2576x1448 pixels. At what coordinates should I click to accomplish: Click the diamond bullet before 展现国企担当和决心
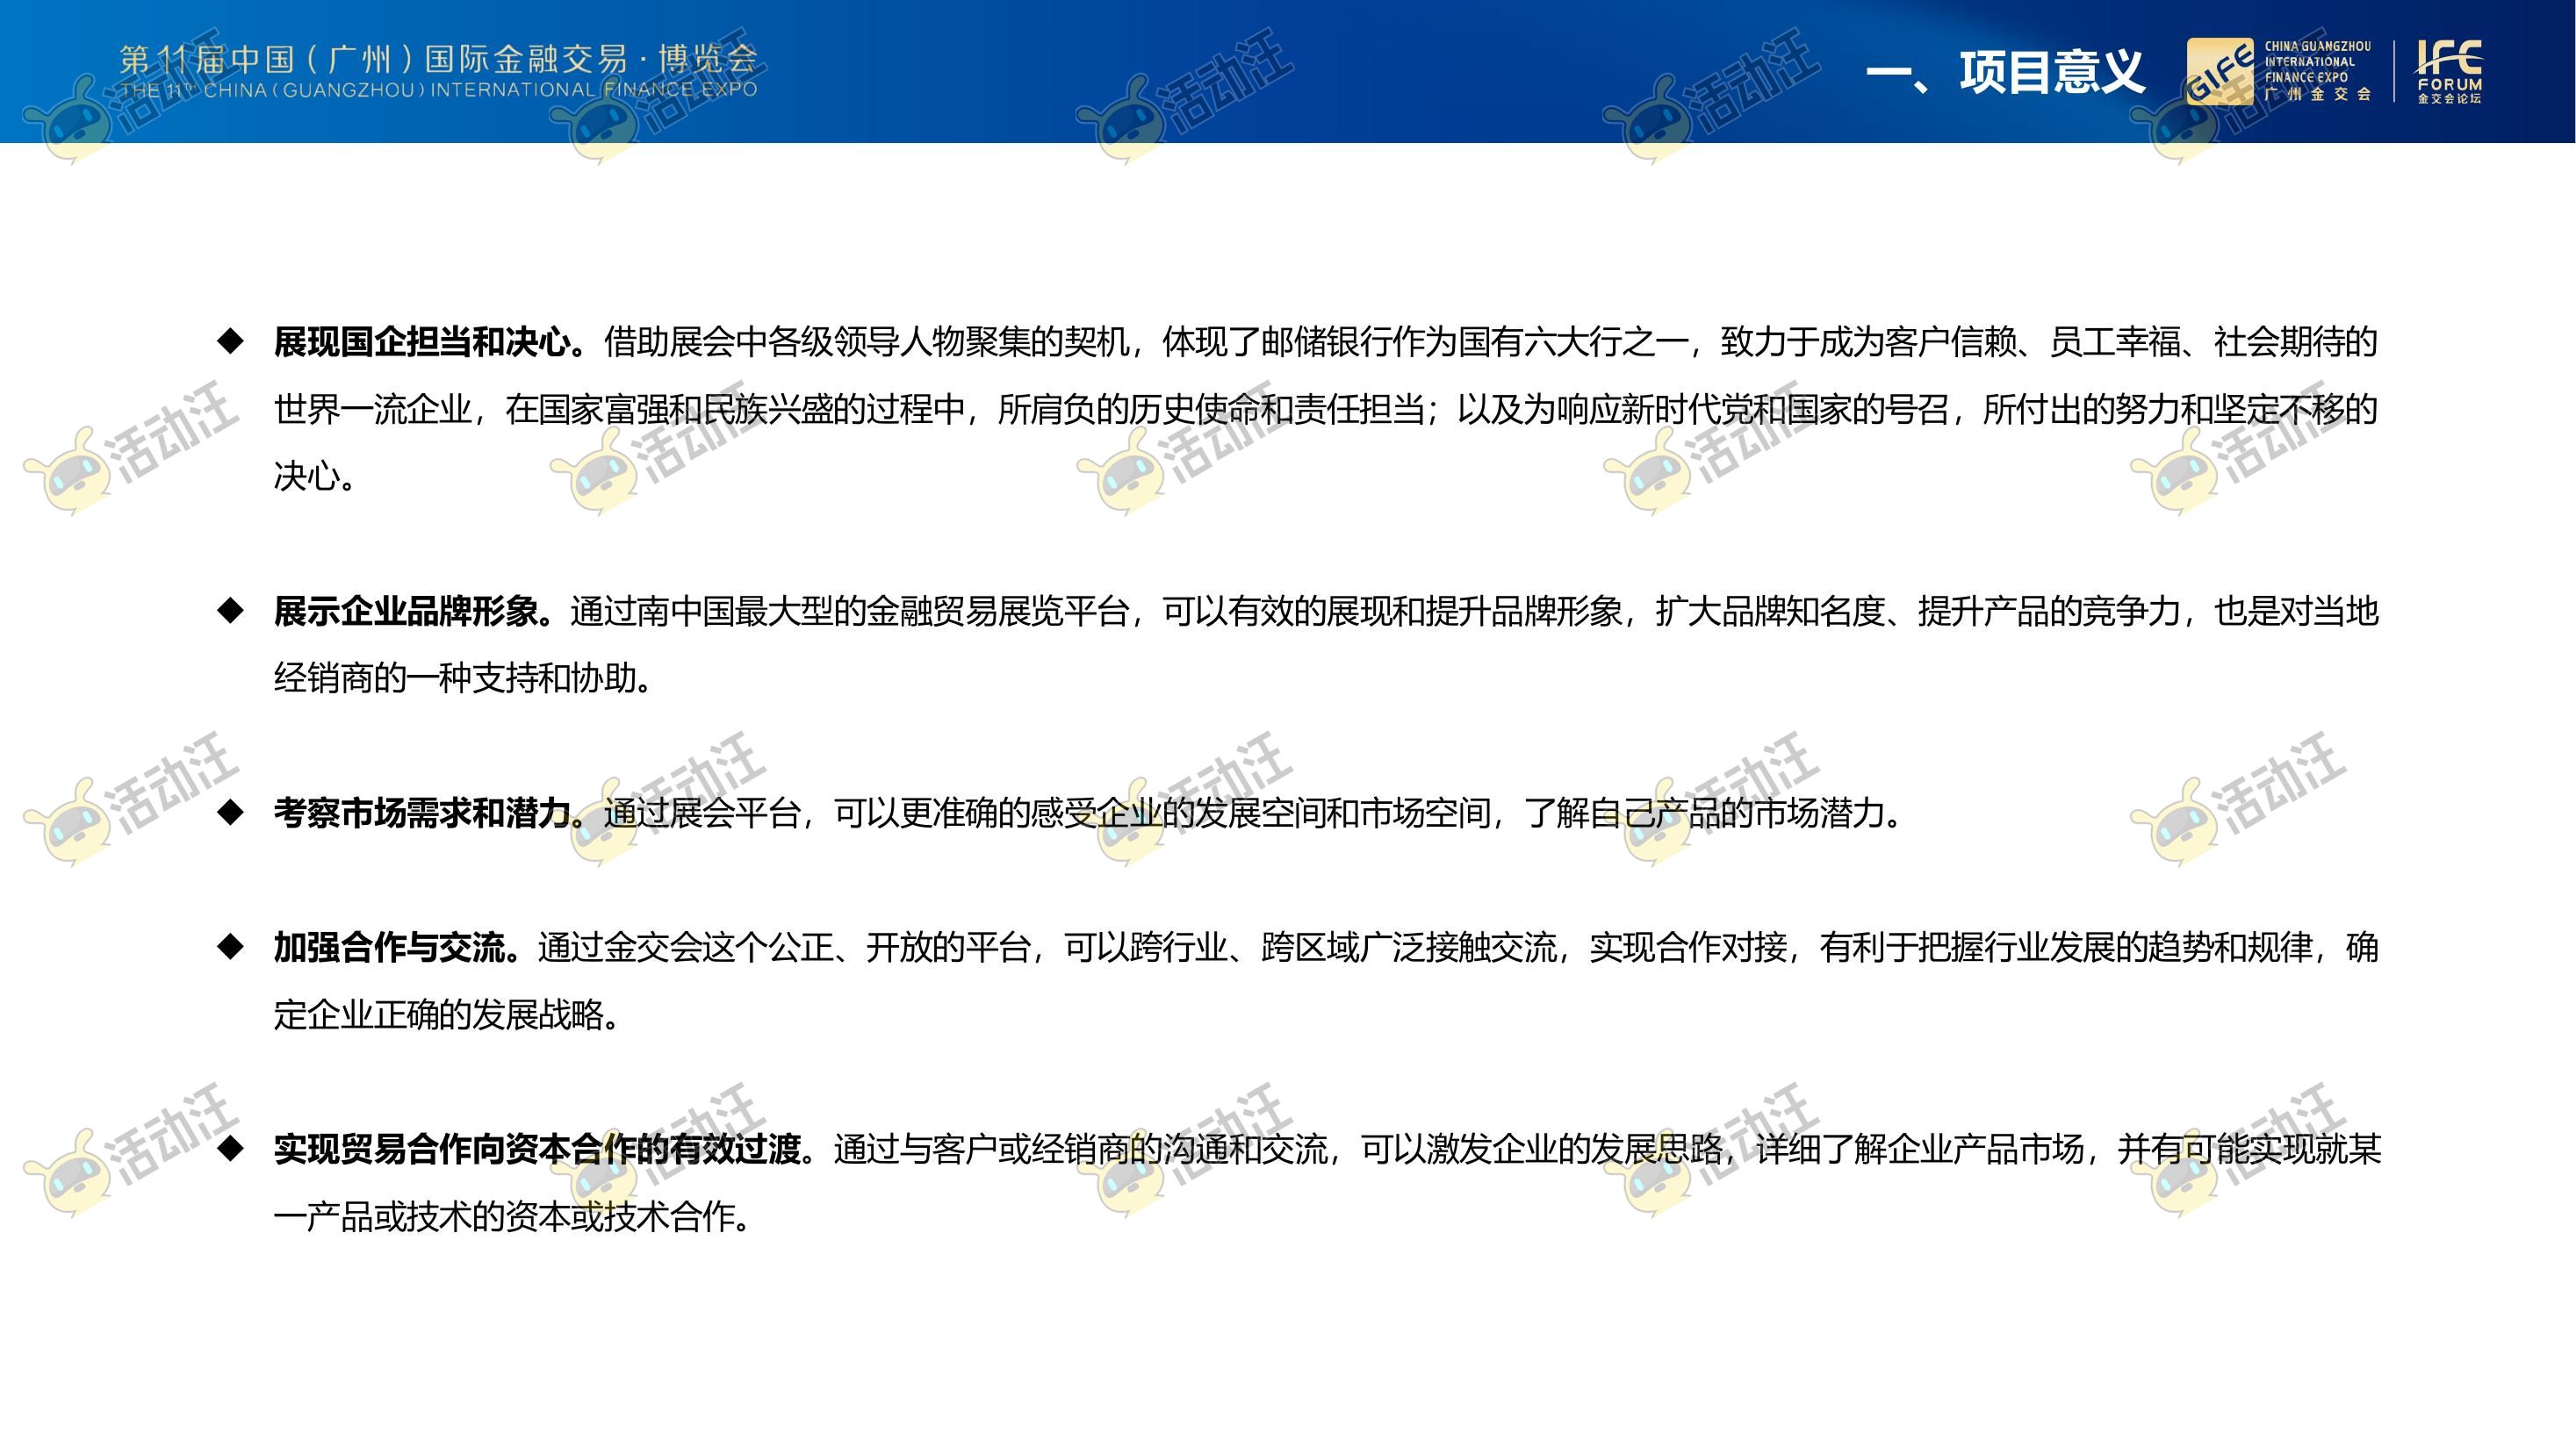[x=231, y=341]
